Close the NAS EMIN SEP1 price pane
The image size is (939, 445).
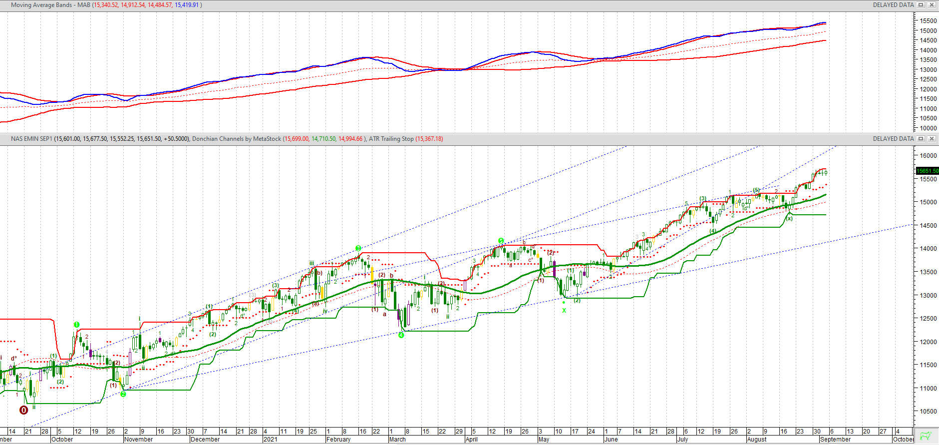[932, 139]
